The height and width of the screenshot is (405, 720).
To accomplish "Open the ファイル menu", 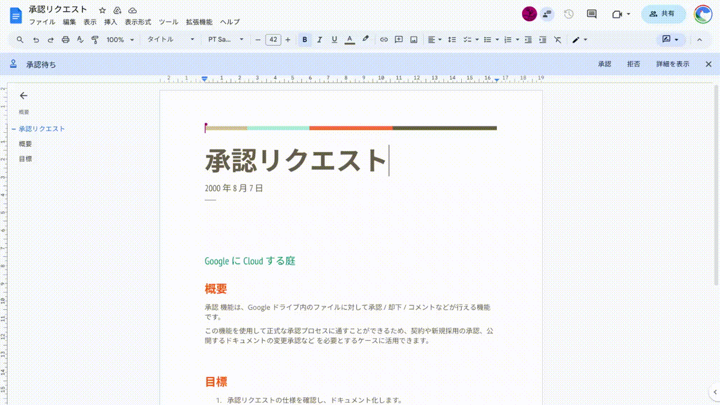I will [42, 22].
